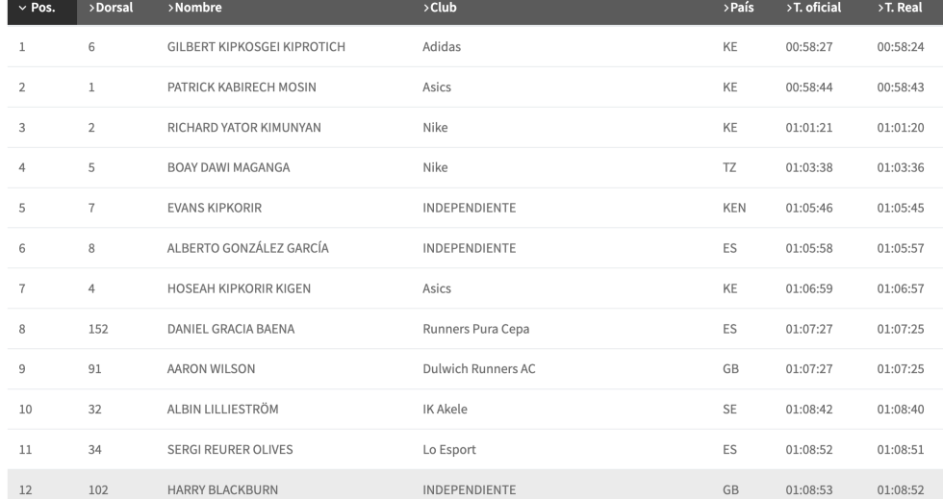Open runner Gilbert Kipkosgei Kiprotich's row
The image size is (943, 499).
coord(256,47)
